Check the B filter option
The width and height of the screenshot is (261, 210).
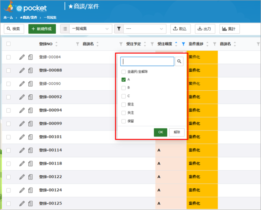123,88
